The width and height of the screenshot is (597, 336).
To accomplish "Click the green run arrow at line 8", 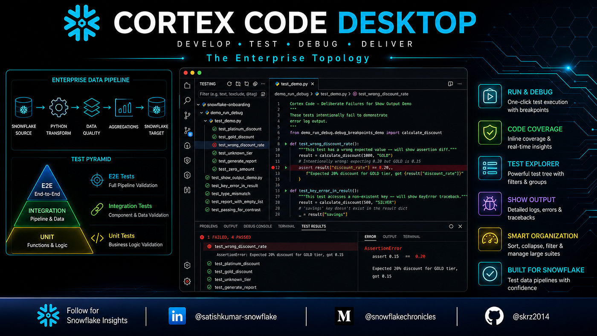I will (286, 144).
